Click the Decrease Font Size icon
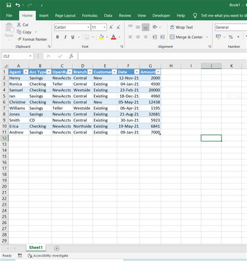This screenshot has width=247, height=261. point(118,27)
